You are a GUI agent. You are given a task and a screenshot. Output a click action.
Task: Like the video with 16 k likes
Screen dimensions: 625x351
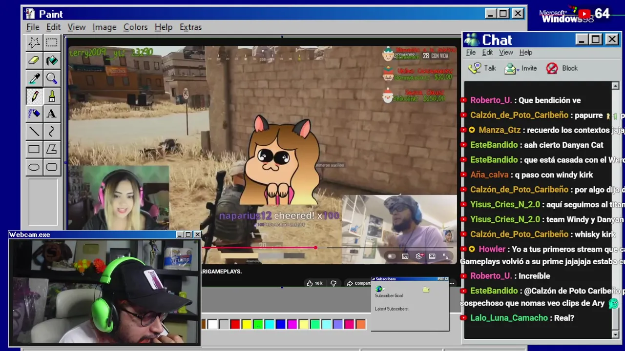pyautogui.click(x=314, y=283)
